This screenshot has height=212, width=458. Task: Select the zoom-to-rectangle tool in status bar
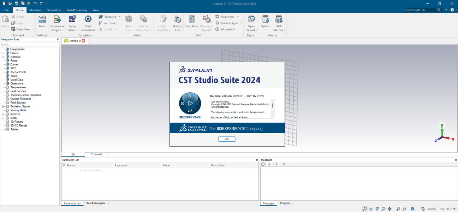click(x=365, y=209)
